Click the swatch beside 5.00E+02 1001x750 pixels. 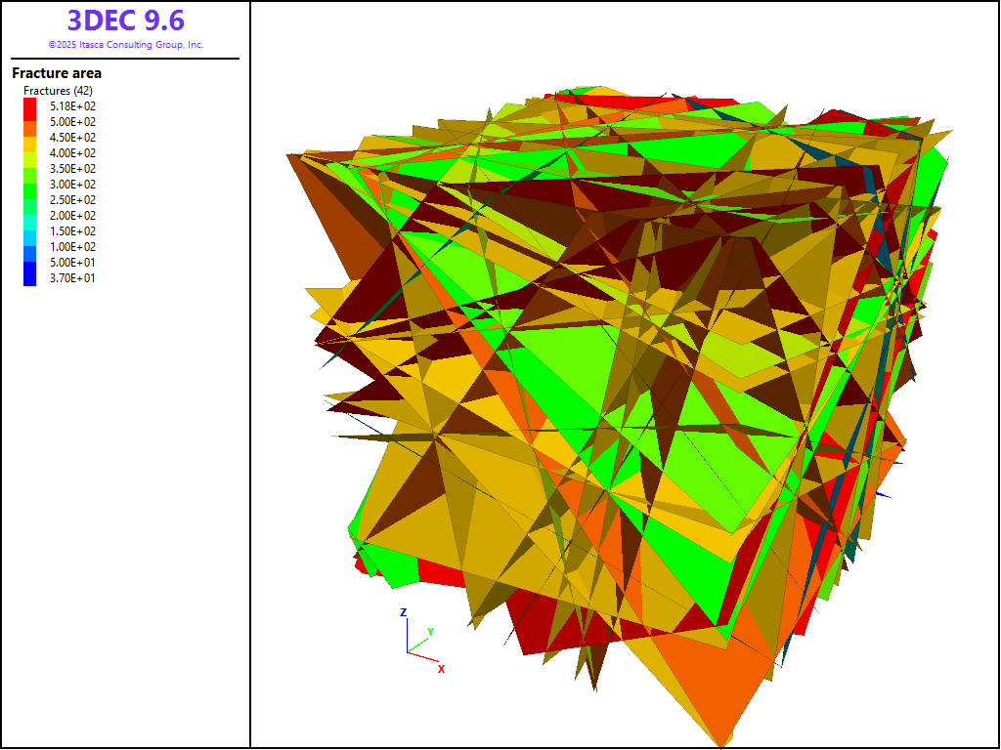pos(30,121)
